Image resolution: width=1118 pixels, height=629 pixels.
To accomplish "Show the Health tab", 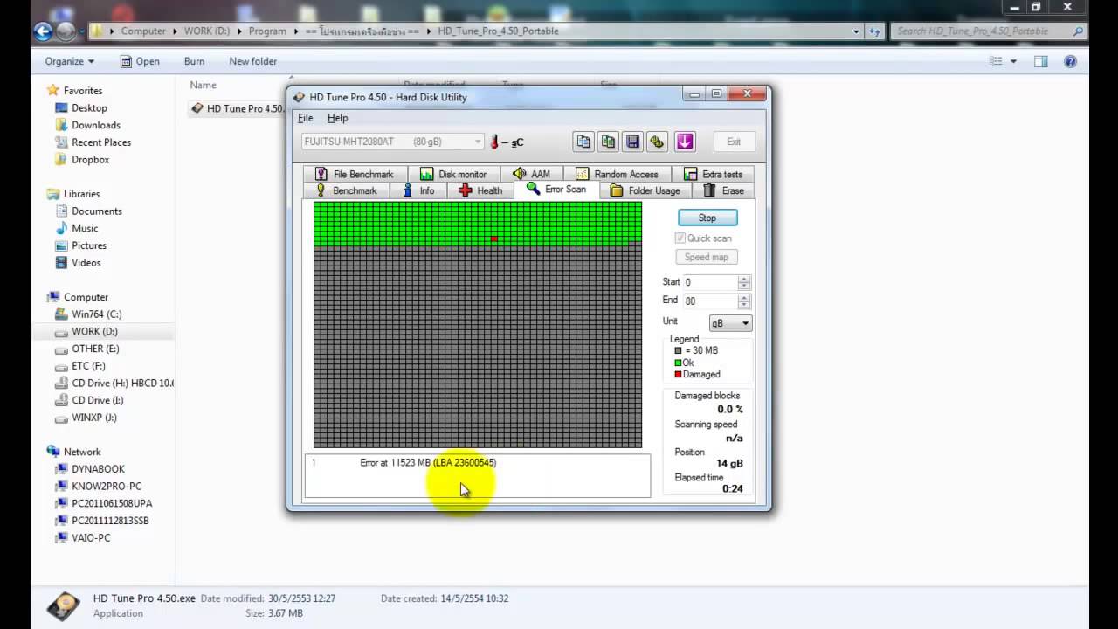I will pos(480,190).
